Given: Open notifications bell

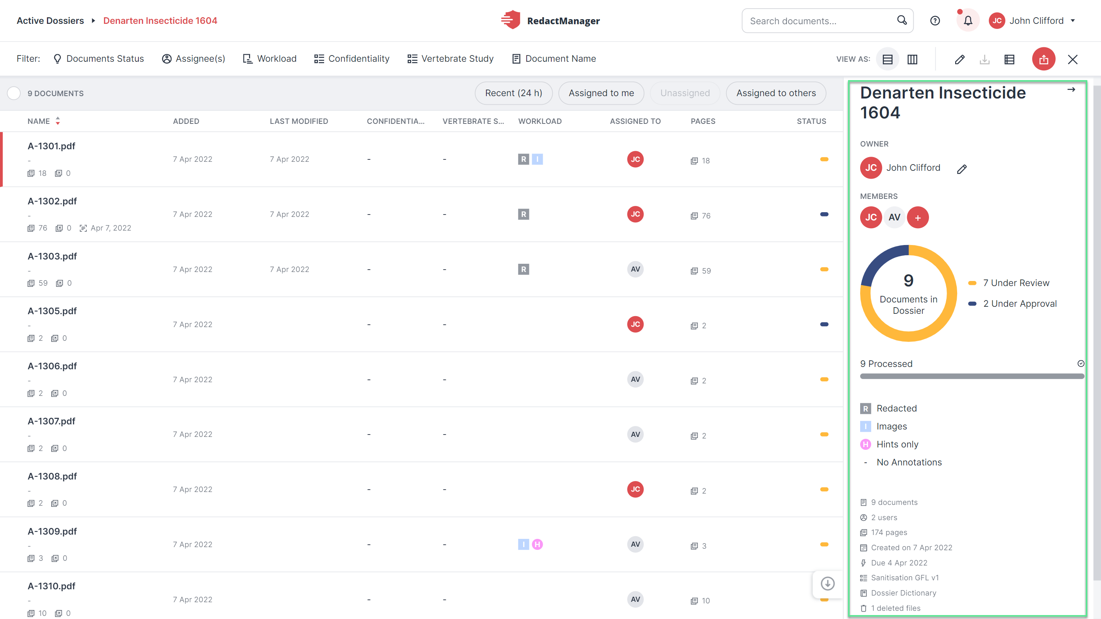Looking at the screenshot, I should pos(968,20).
